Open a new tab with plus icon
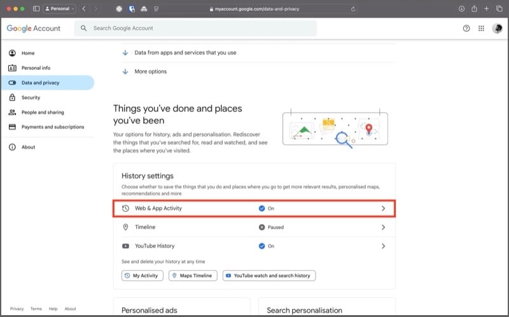509x317 pixels. (486, 9)
